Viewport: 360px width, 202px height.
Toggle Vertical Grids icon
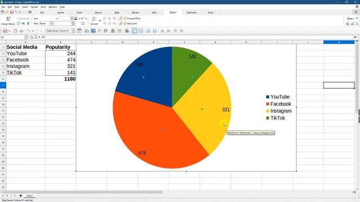155,31
